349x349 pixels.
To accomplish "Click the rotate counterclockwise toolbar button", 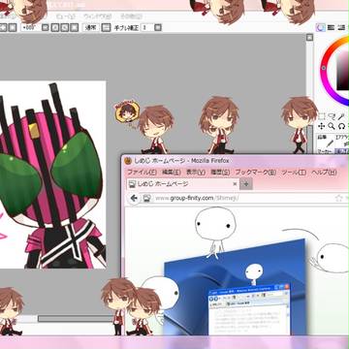I will (55, 28).
